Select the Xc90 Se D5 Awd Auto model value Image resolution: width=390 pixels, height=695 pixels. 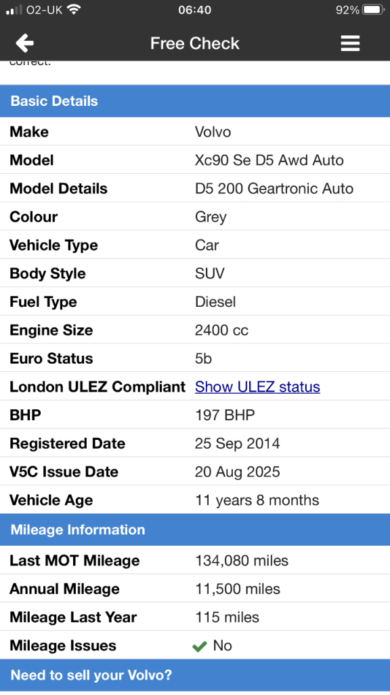pos(269,160)
